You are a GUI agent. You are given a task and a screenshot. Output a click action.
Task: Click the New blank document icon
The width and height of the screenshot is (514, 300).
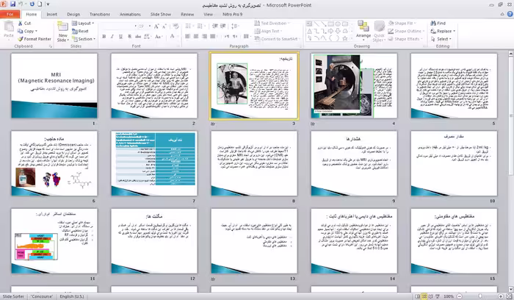(x=40, y=4)
